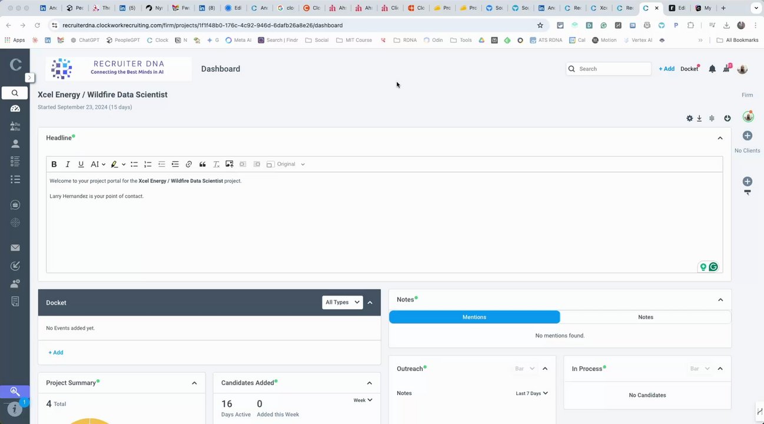Open the notifications bell
764x424 pixels.
(x=712, y=69)
